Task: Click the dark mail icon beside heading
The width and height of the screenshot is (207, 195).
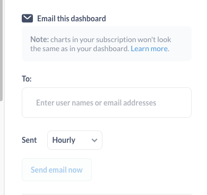Action: pos(27,18)
